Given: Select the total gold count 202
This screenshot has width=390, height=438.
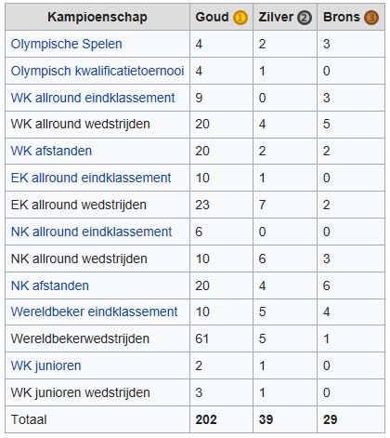Looking at the screenshot, I should (x=206, y=419).
